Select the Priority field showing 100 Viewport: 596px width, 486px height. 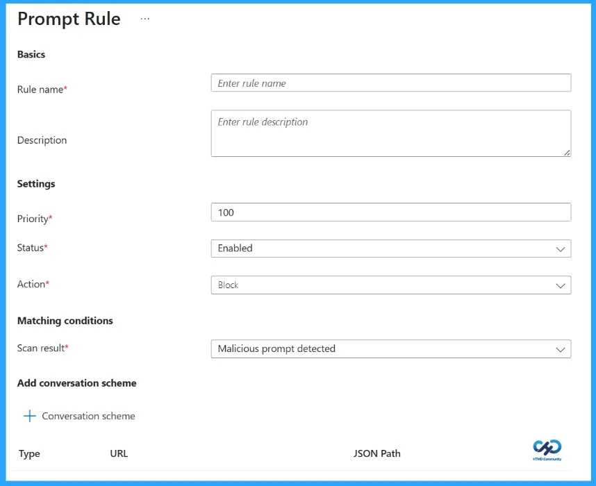coord(389,212)
